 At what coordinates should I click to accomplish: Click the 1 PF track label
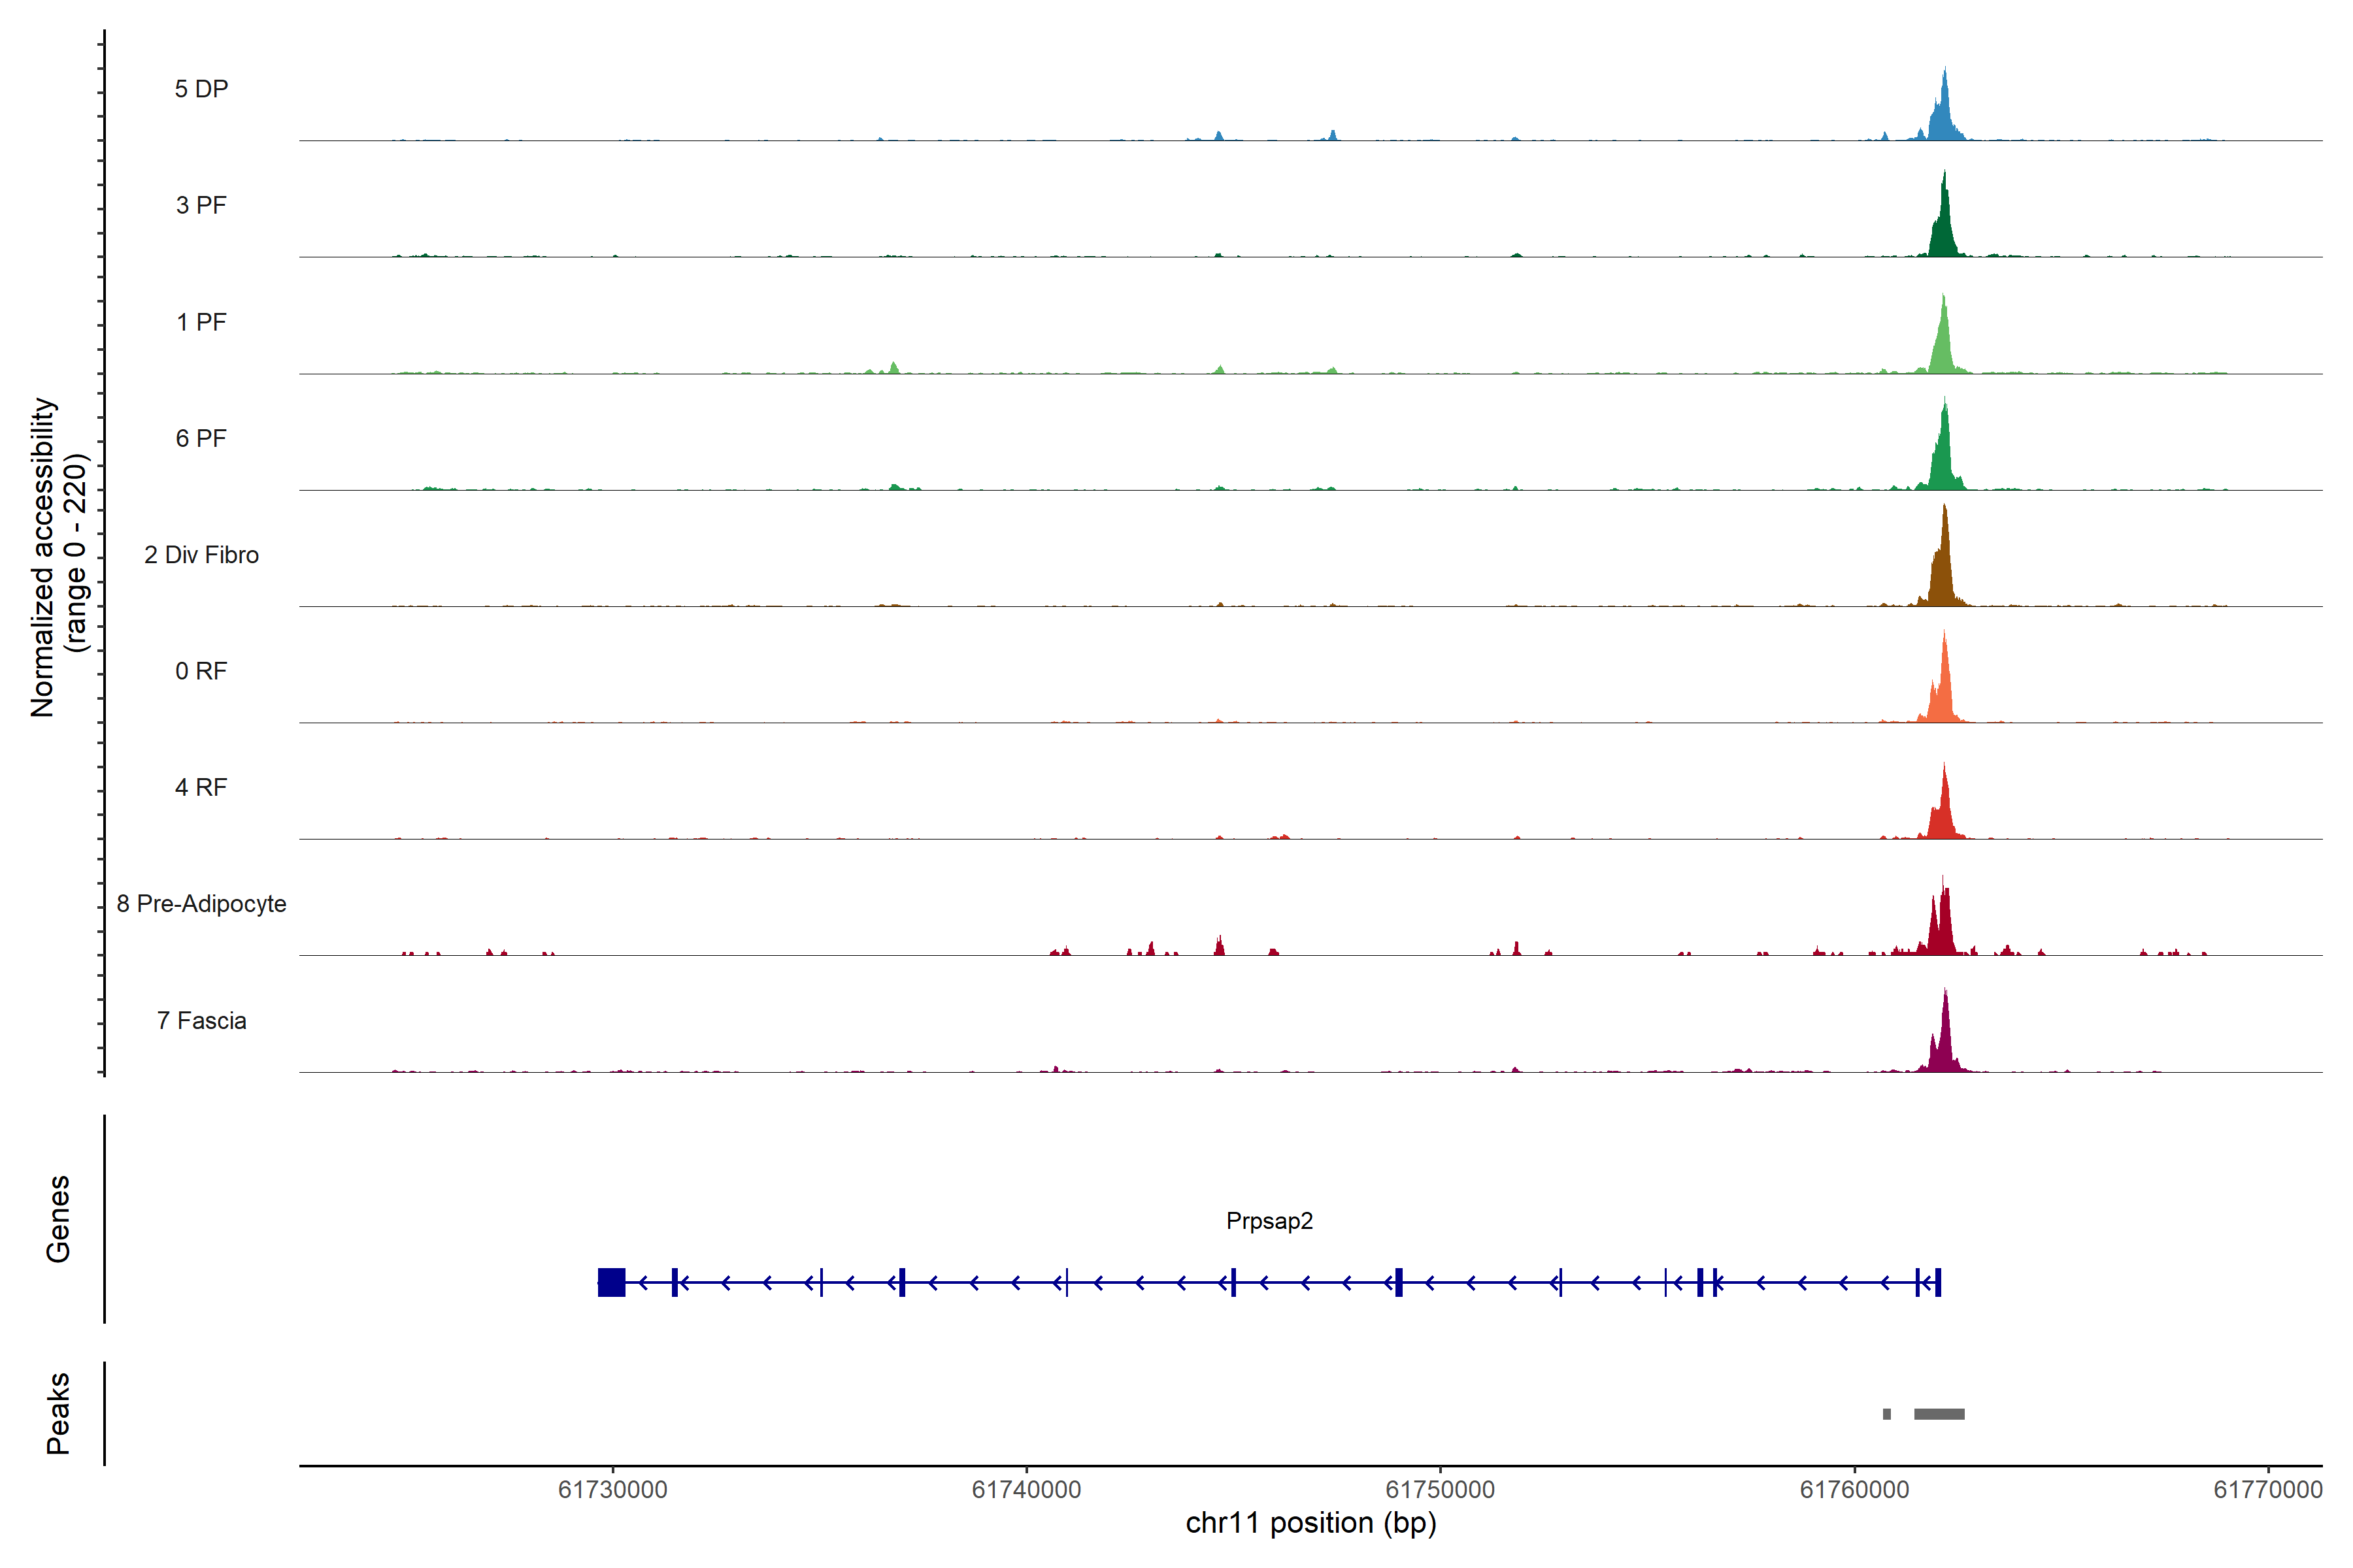[201, 322]
